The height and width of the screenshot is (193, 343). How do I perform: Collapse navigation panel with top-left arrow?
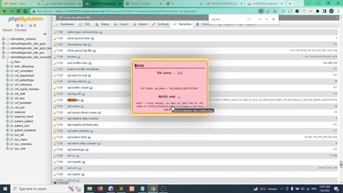pos(54,18)
